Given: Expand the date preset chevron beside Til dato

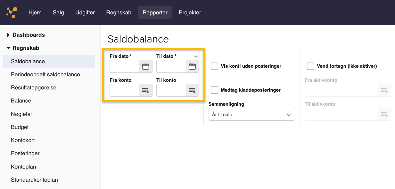Looking at the screenshot, I should 196,56.
